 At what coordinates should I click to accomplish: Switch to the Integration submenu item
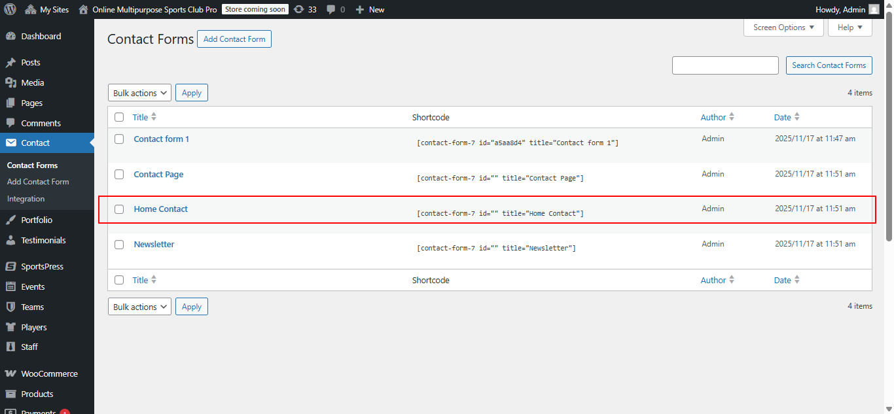(25, 198)
